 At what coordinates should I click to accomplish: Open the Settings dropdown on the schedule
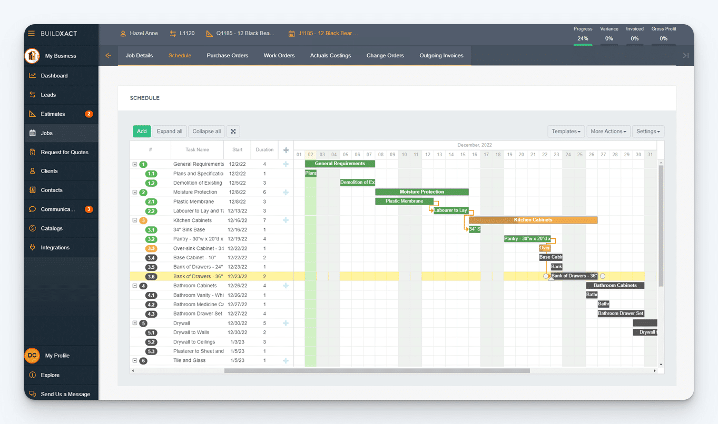648,131
